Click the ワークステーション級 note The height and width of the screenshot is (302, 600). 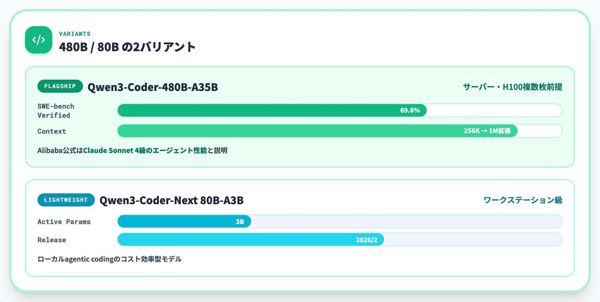pyautogui.click(x=523, y=200)
